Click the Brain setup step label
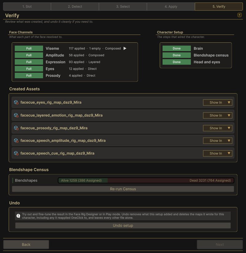 [198, 48]
